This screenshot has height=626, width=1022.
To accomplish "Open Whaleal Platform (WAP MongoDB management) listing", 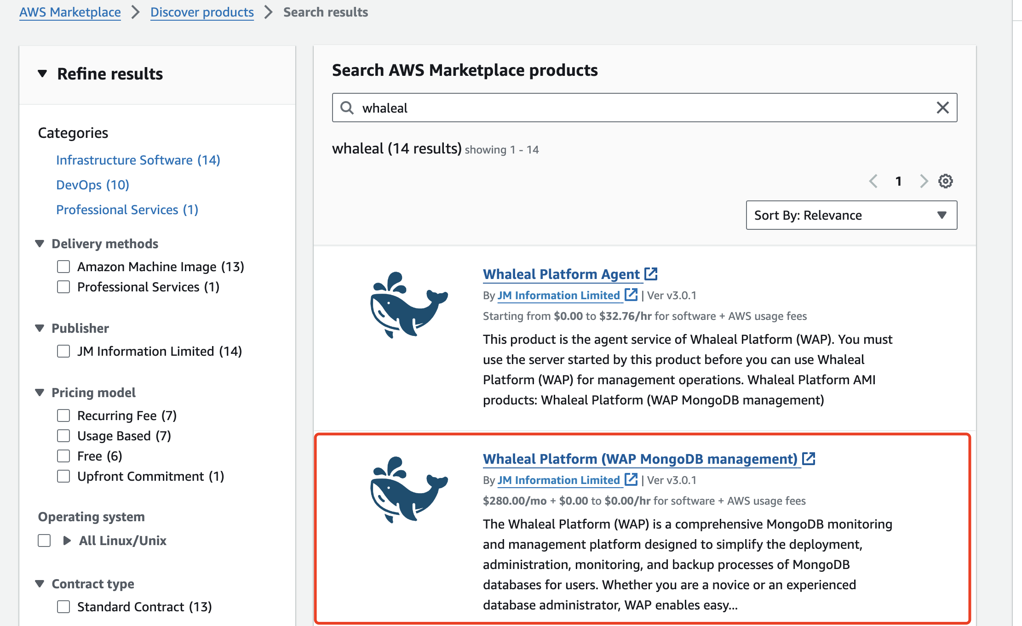I will tap(640, 459).
